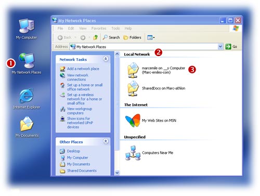Open My Computer desktop icon
This screenshot has height=196, width=260.
pos(27,29)
